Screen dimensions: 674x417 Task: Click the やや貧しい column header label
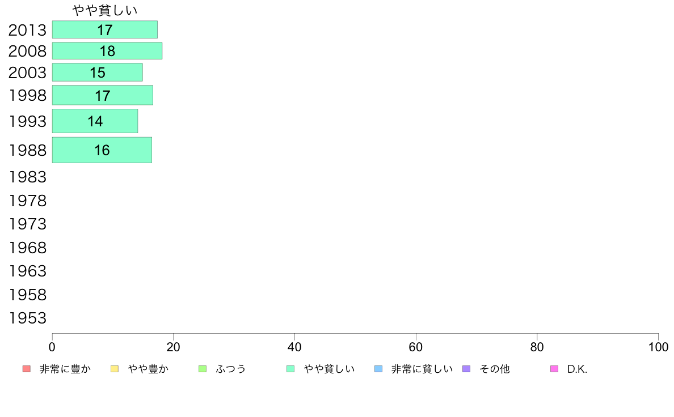point(105,10)
